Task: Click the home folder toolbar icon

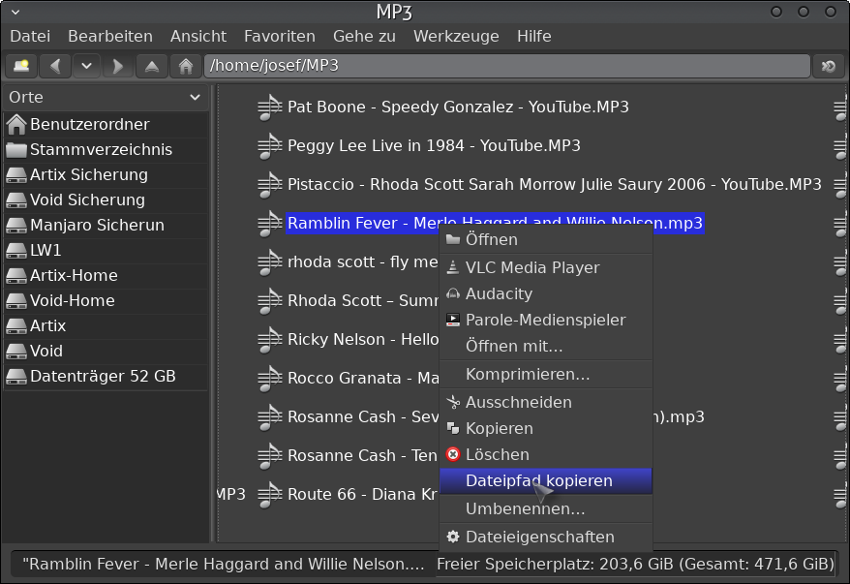Action: coord(185,66)
